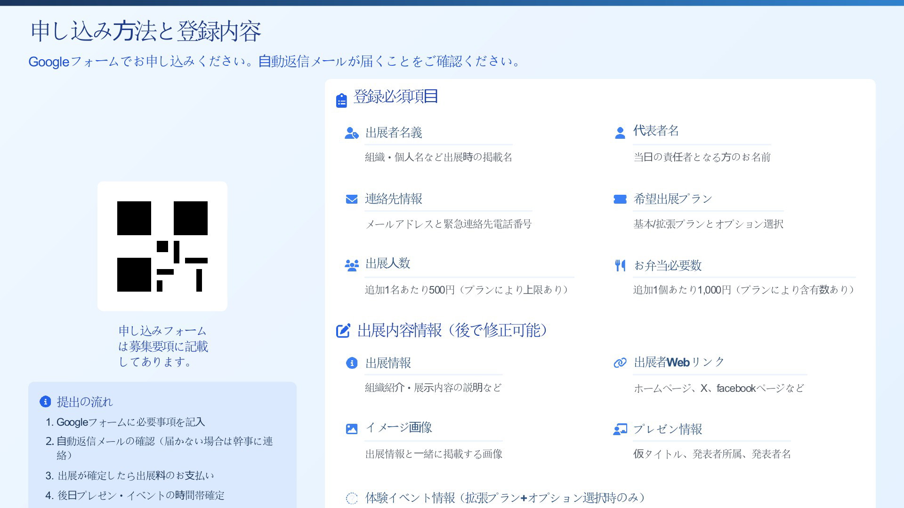
Task: Click the caption 申し込みフォームは募集要項に記載
Action: pyautogui.click(x=163, y=347)
